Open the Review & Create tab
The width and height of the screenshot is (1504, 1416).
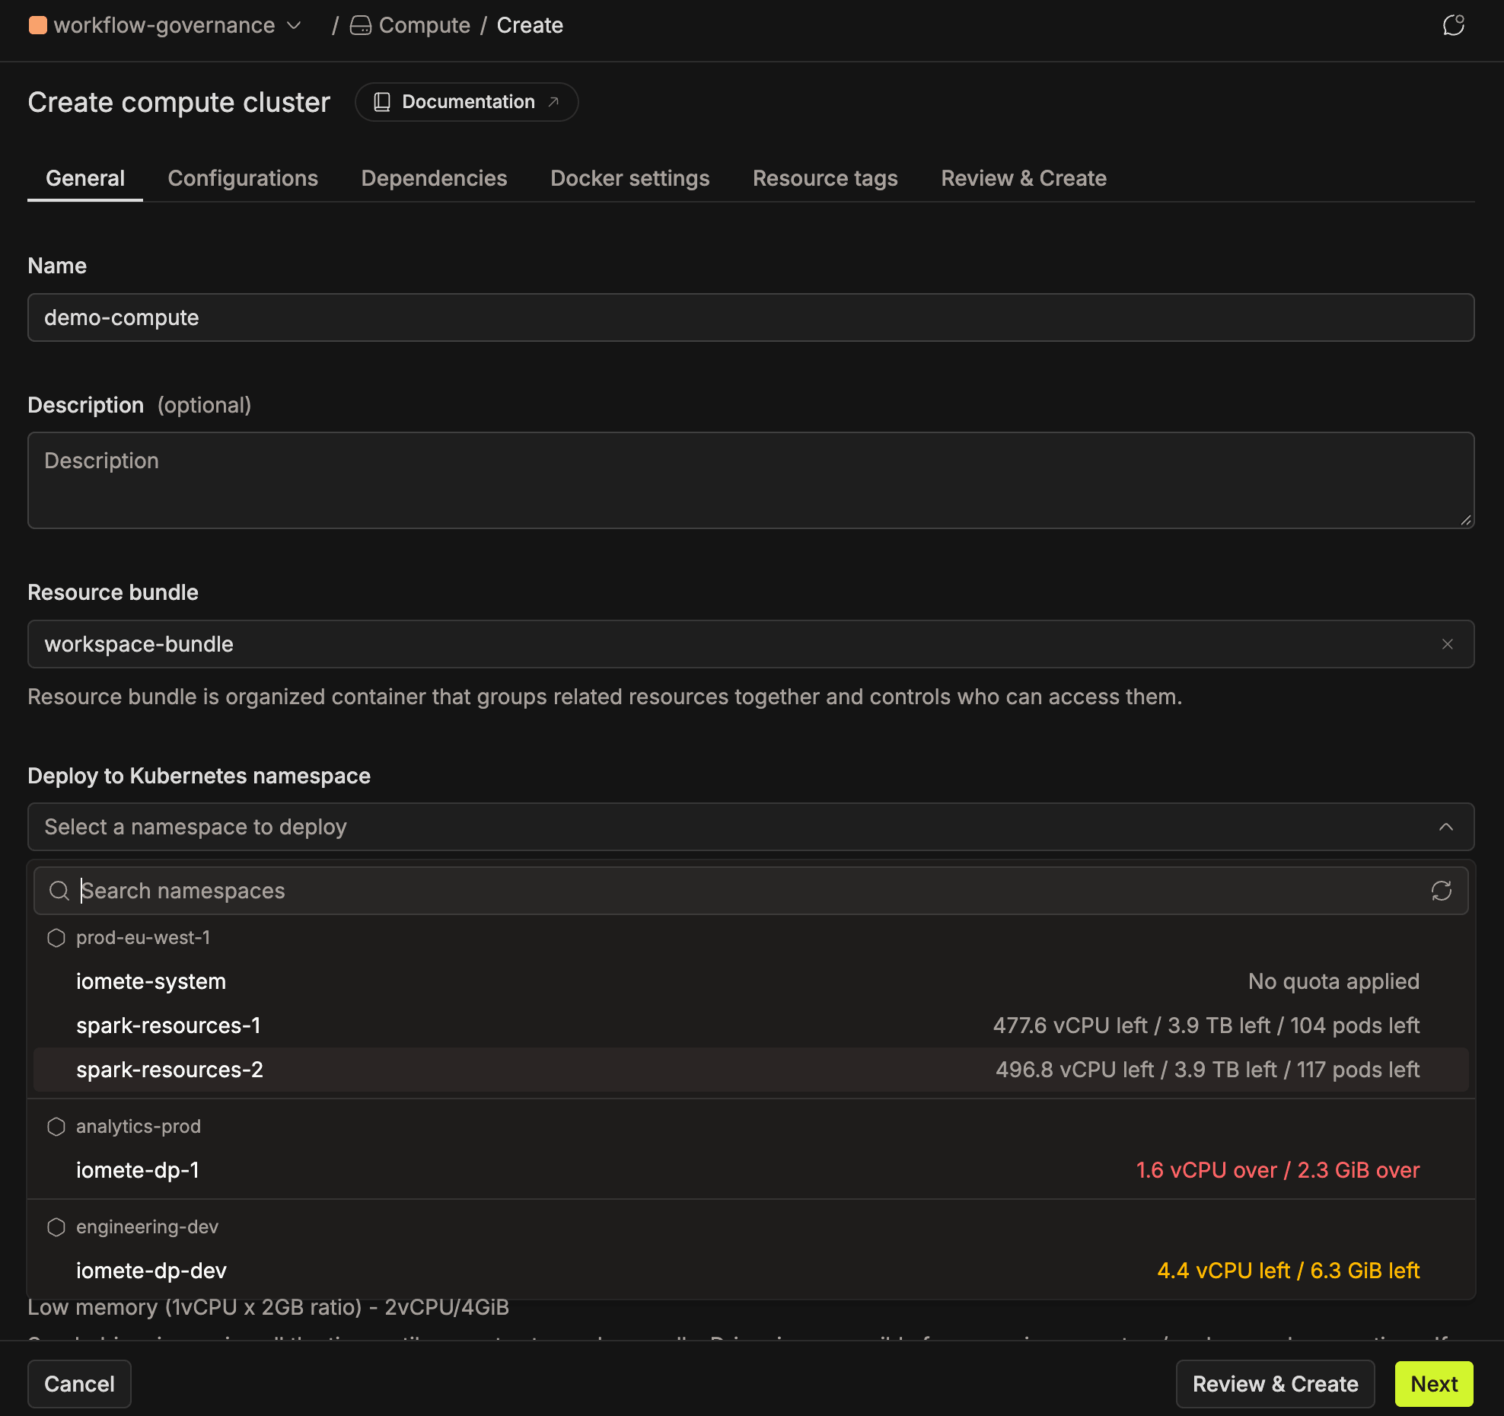(x=1024, y=178)
